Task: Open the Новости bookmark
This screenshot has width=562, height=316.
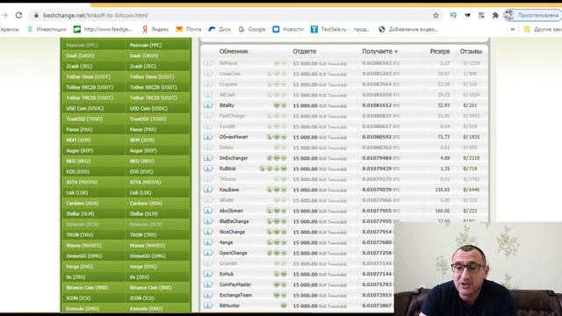Action: (x=288, y=29)
